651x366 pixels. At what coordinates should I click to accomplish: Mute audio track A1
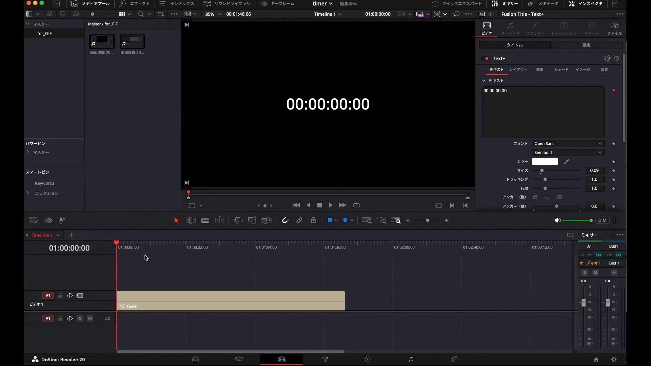90,318
